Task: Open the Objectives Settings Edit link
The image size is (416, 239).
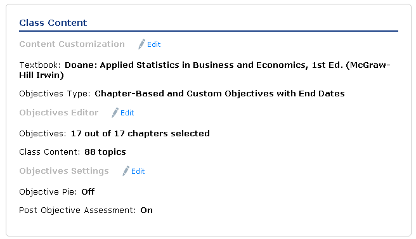Action: tap(138, 171)
